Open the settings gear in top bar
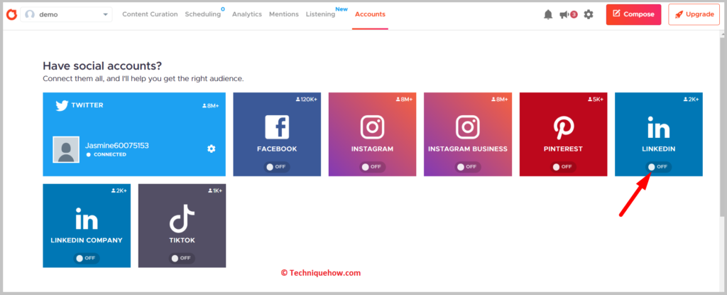This screenshot has width=727, height=295. [x=589, y=14]
